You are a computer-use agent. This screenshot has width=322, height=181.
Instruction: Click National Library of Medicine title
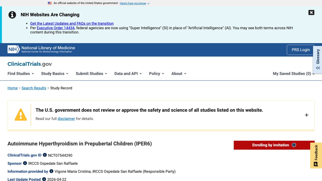point(48,48)
